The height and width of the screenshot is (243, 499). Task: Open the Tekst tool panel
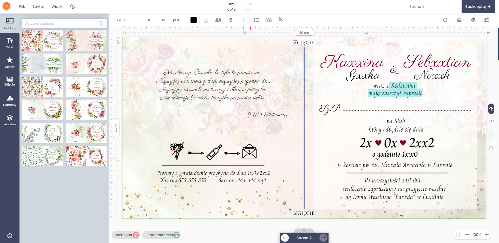[x=10, y=43]
